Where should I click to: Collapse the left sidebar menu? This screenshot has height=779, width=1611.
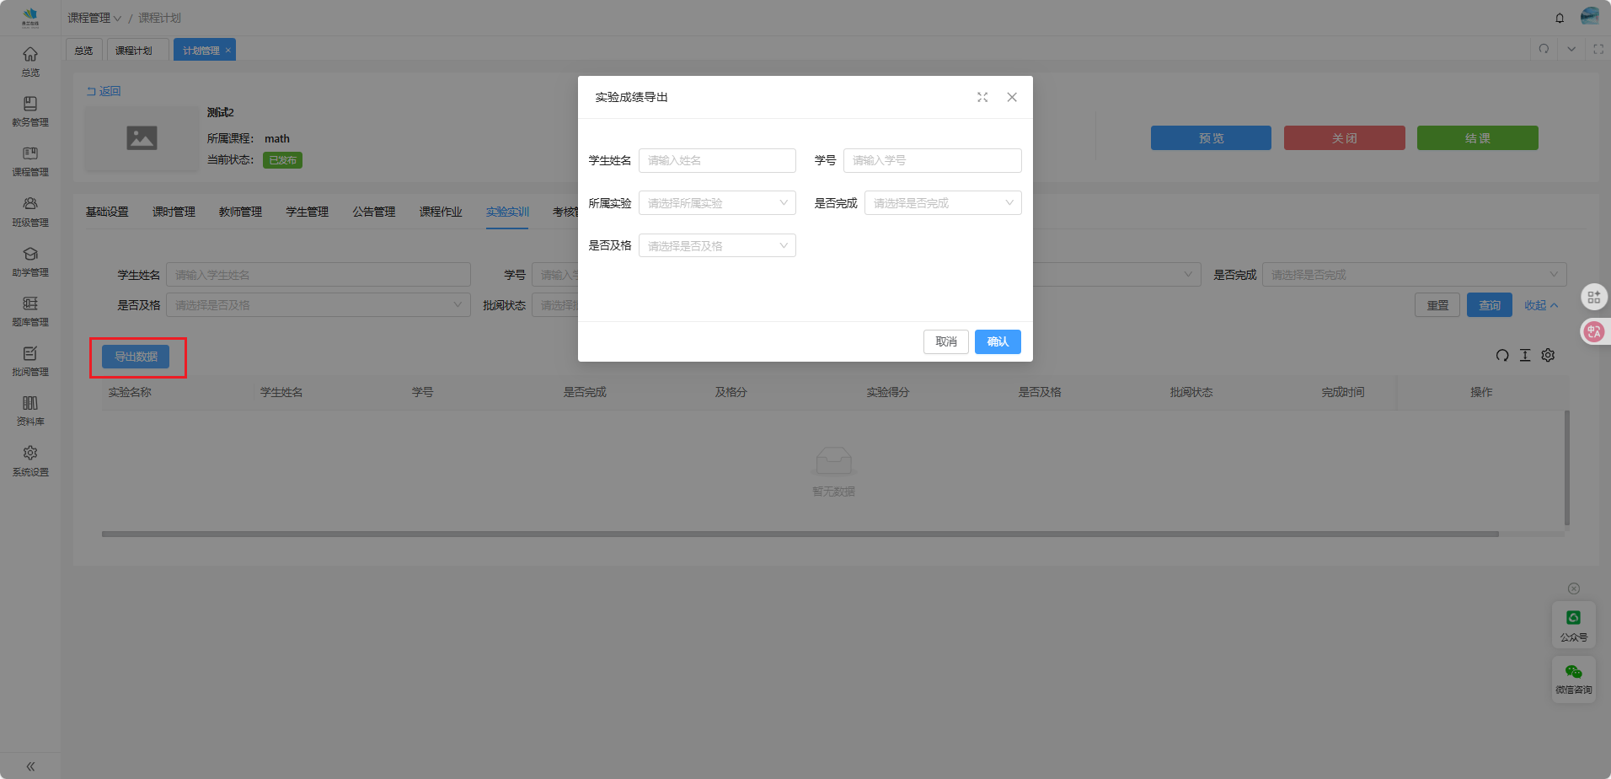click(30, 766)
